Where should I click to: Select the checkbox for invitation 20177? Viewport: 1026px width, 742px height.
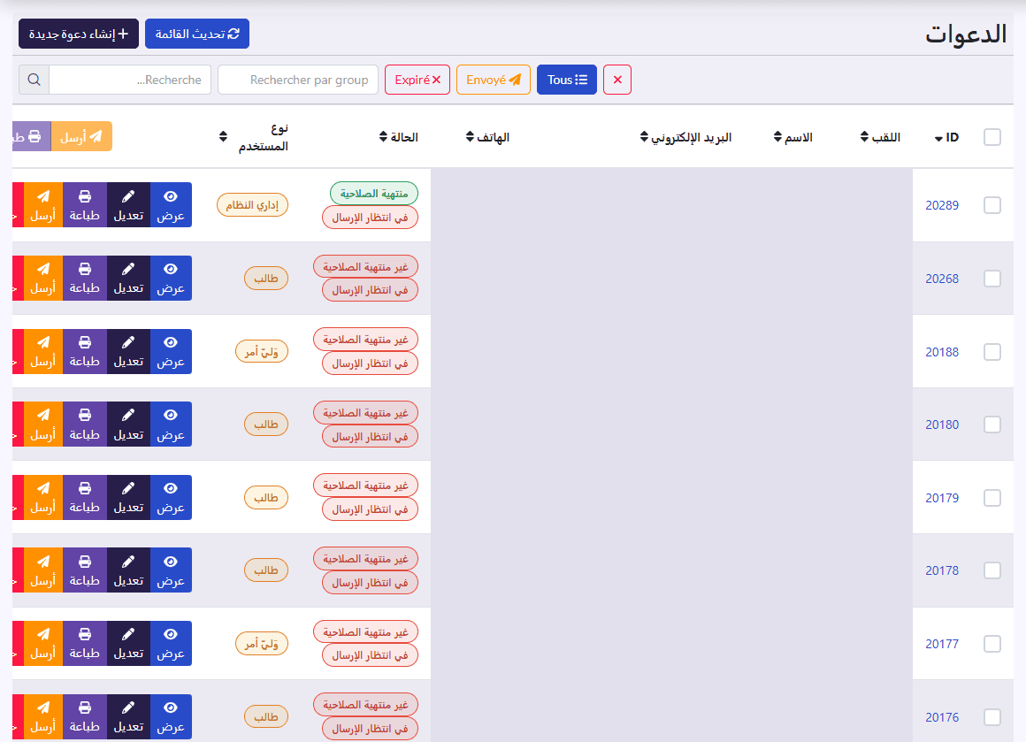(x=992, y=644)
